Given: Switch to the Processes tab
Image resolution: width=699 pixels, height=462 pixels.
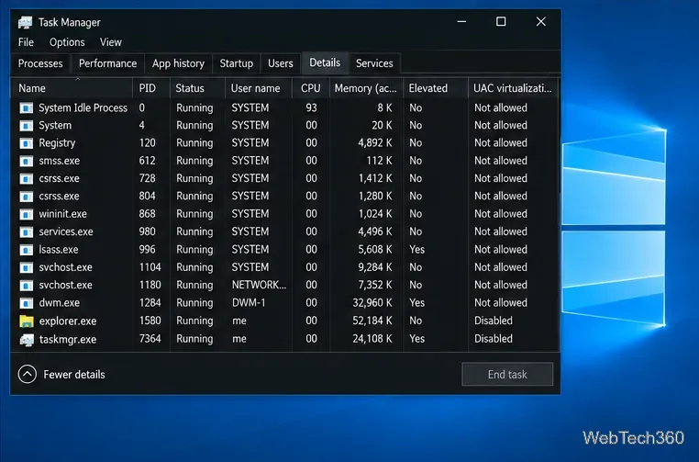Looking at the screenshot, I should coord(40,63).
